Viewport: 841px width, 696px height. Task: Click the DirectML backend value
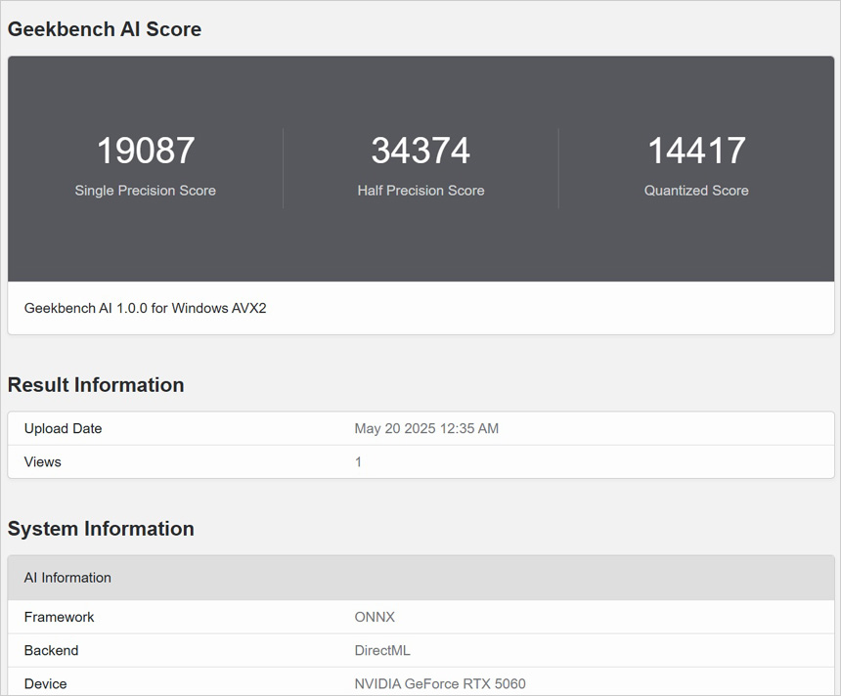click(382, 650)
